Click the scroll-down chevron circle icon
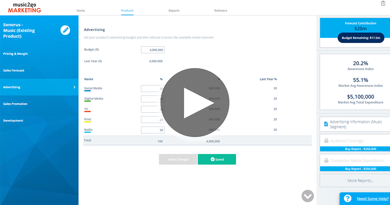Viewport: 390px width, 205px height. (307, 196)
